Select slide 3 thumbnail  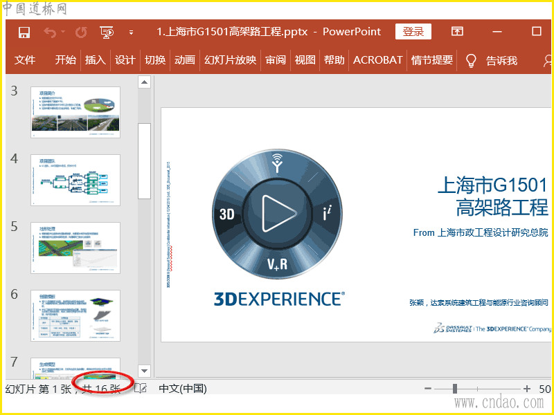click(x=75, y=112)
